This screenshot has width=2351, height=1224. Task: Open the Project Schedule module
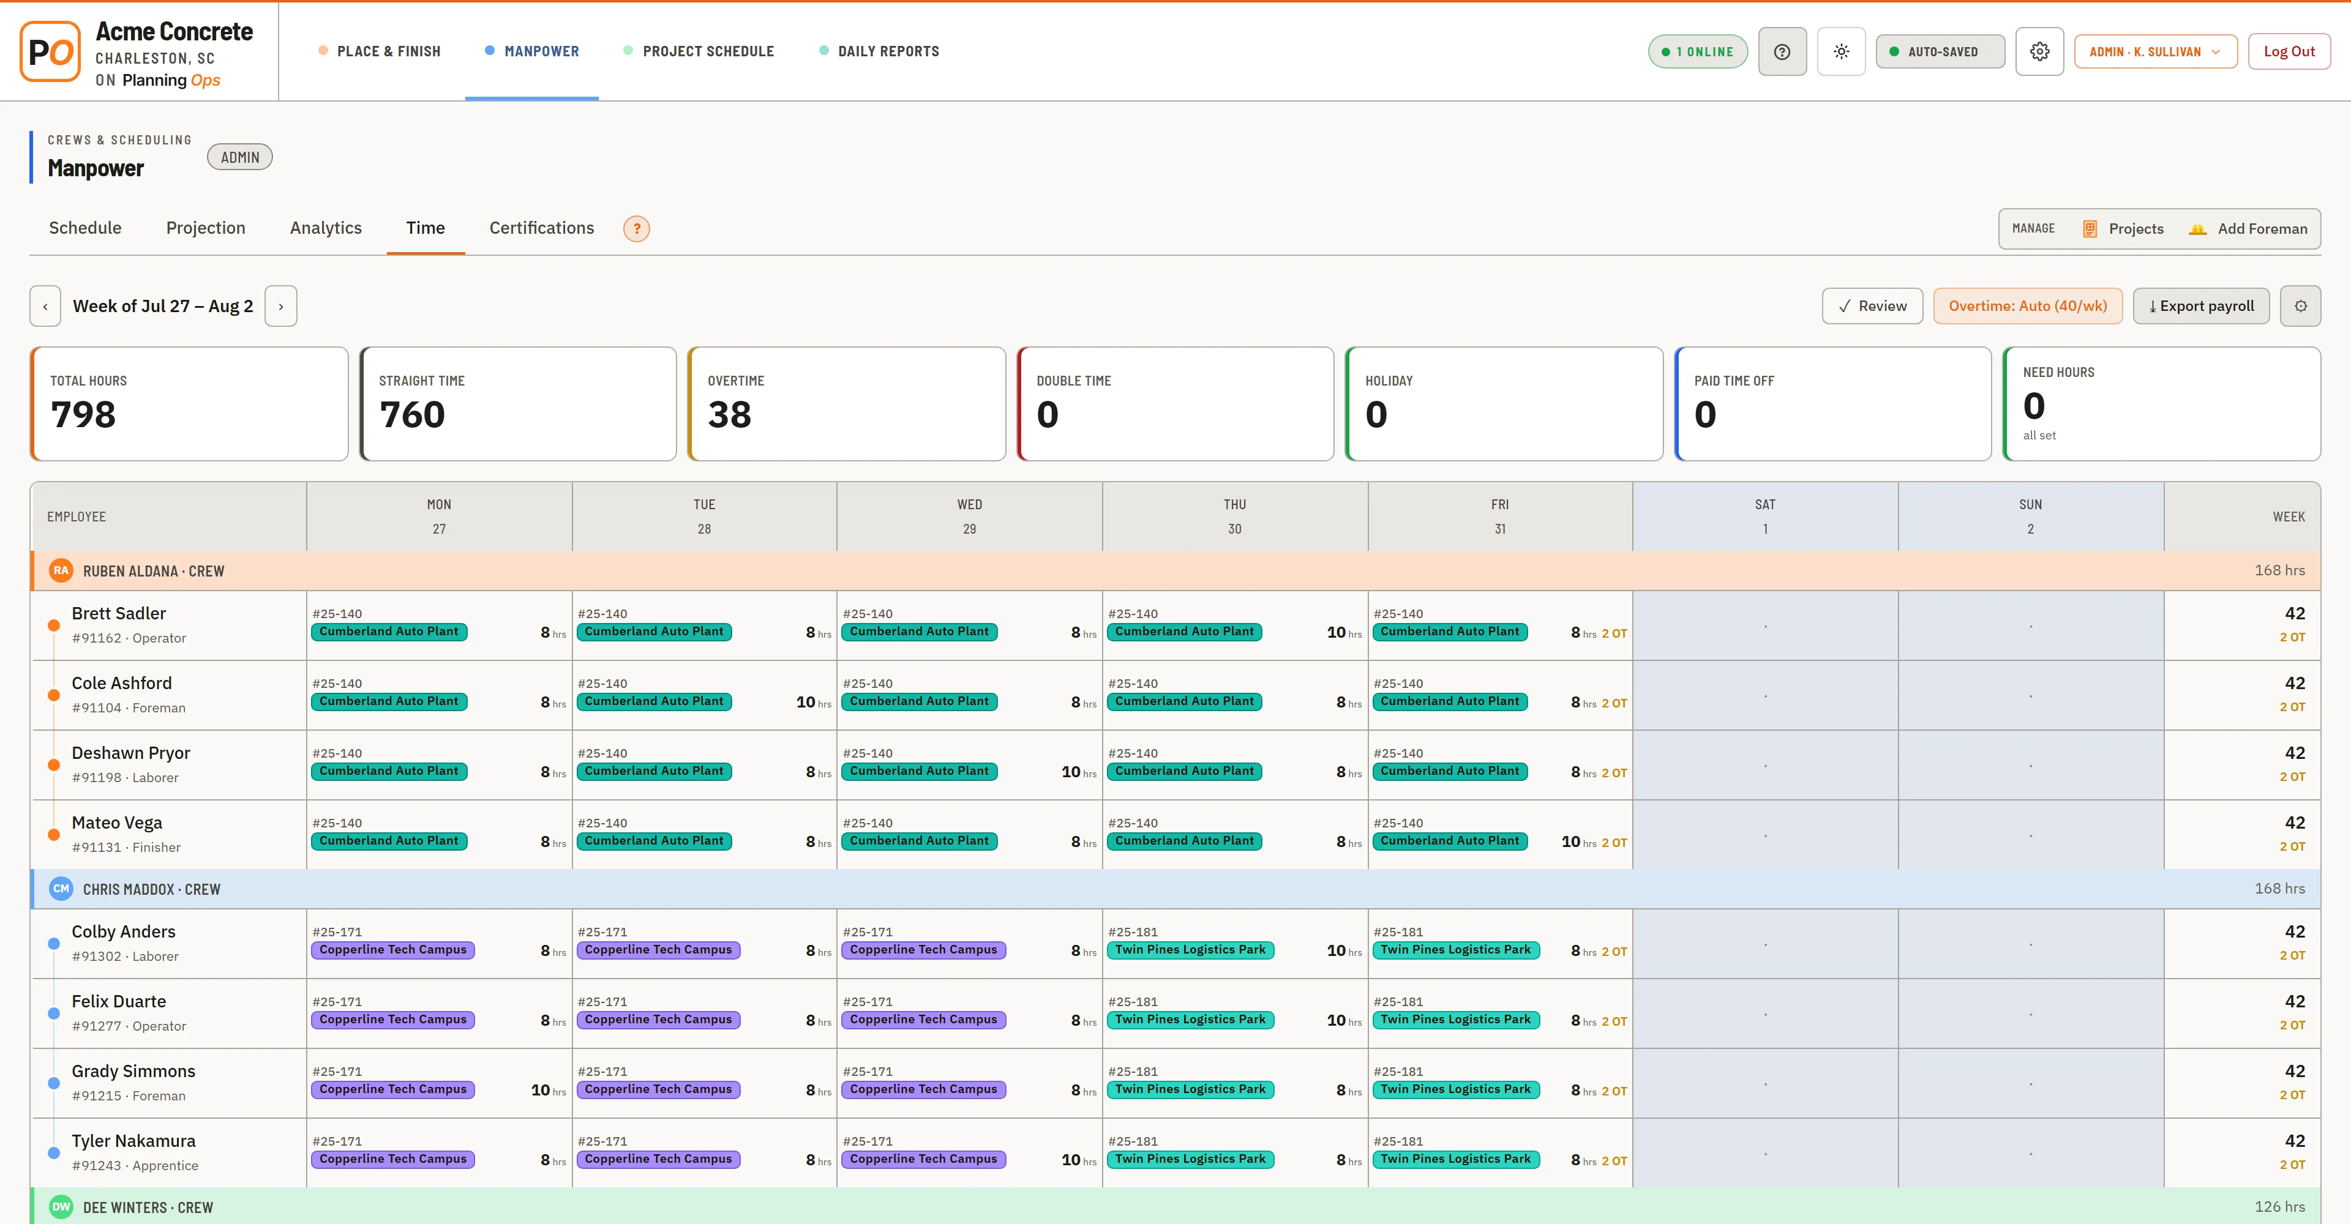pyautogui.click(x=698, y=52)
